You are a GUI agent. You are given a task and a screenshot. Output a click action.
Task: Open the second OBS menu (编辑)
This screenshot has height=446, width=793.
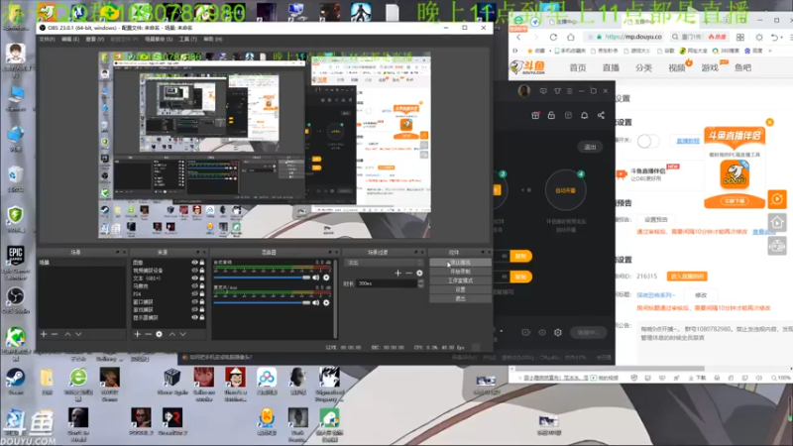pos(70,39)
